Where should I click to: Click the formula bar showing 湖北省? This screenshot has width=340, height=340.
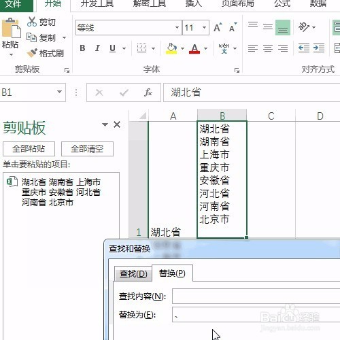click(252, 92)
